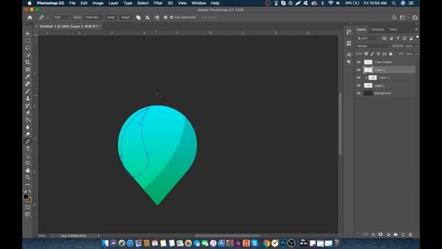442x249 pixels.
Task: Select the Clone Stamp tool
Action: click(x=28, y=98)
